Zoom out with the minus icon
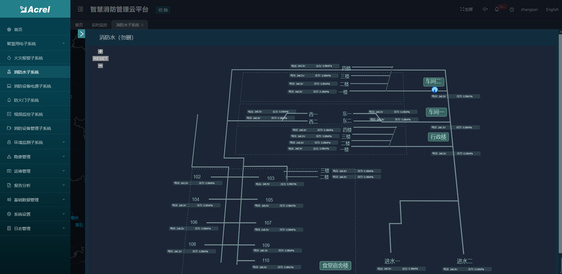This screenshot has width=562, height=274. pos(100,66)
